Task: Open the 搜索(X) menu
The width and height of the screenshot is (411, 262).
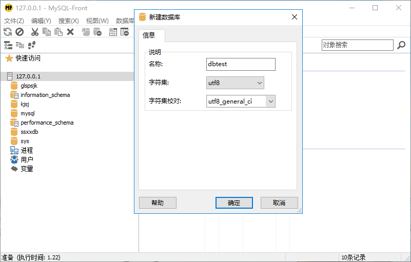Action: [68, 21]
